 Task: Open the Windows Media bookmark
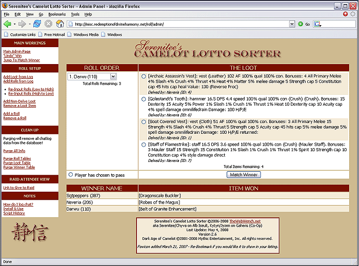pyautogui.click(x=84, y=34)
